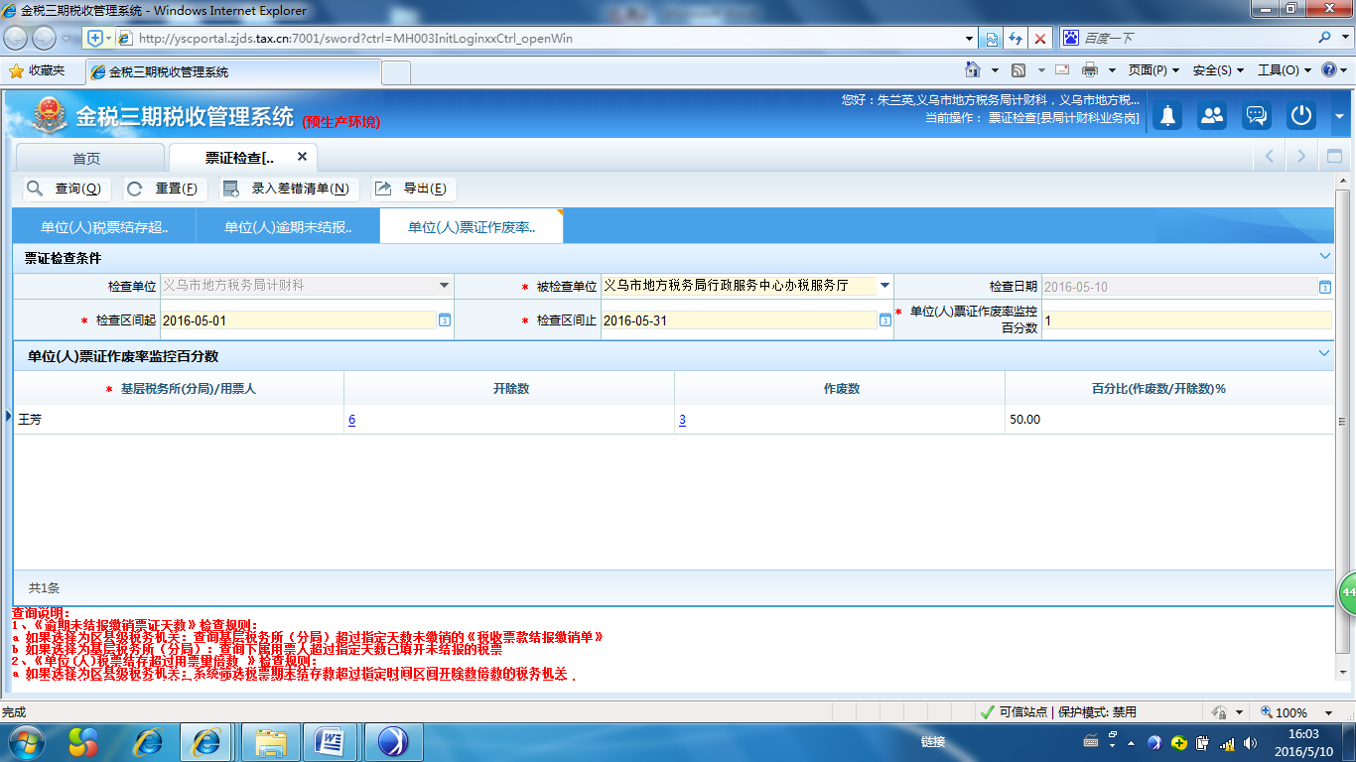Viewport: 1356px width, 762px height.
Task: Click the green circle widget on right edge
Action: [x=1347, y=592]
